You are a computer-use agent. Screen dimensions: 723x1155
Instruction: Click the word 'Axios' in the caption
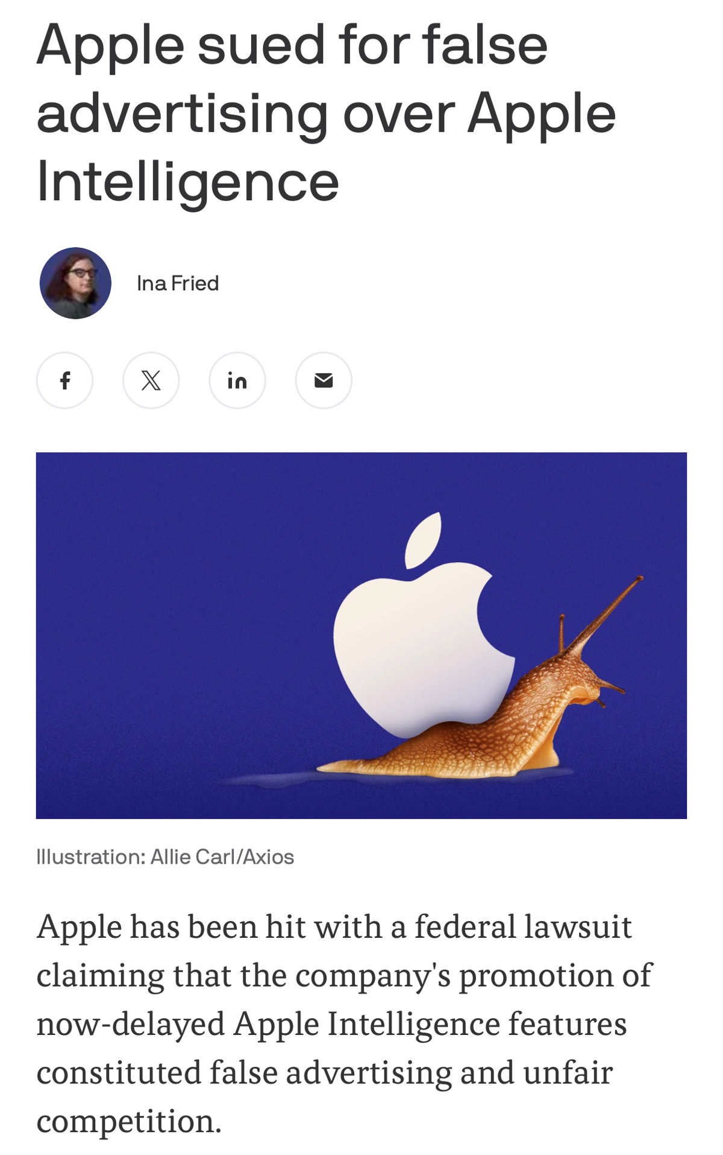click(269, 856)
